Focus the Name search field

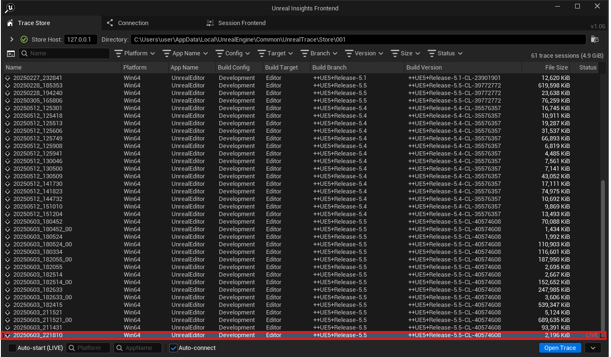click(x=65, y=53)
